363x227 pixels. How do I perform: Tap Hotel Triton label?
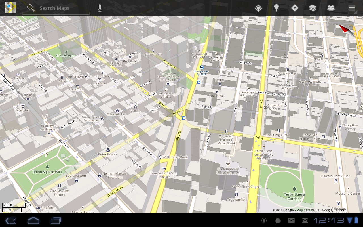[77, 89]
